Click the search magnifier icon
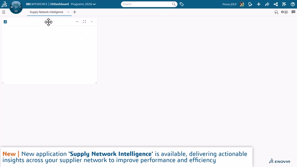The image size is (297, 167). pyautogui.click(x=174, y=4)
